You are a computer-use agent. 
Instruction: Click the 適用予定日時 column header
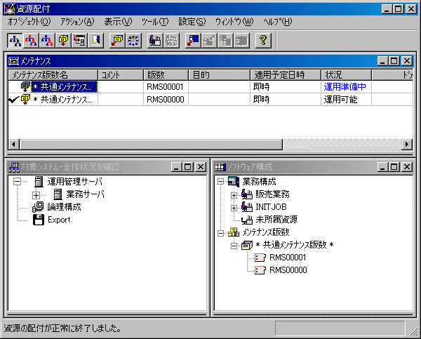tap(286, 75)
